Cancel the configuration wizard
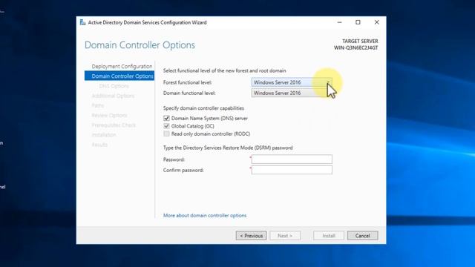Viewport: 475px width, 267px height. click(x=363, y=236)
